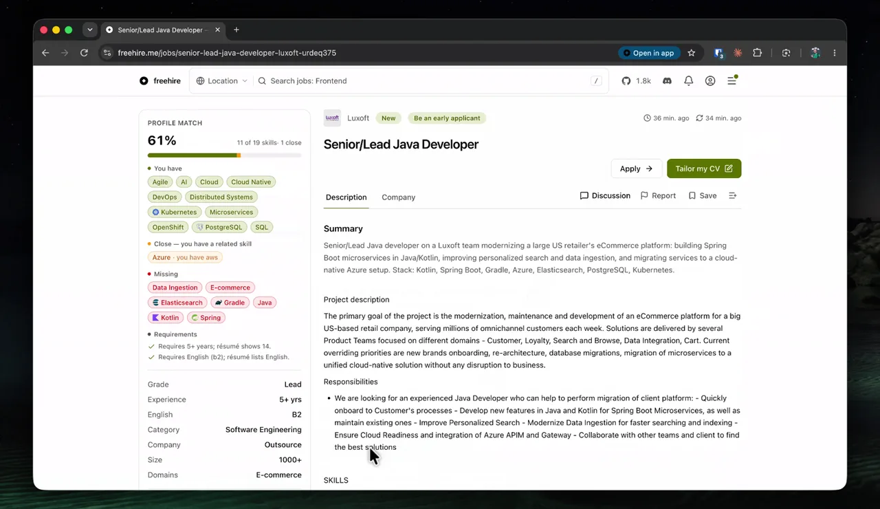Open the browser extensions puzzle icon
The image size is (880, 509).
pos(757,53)
